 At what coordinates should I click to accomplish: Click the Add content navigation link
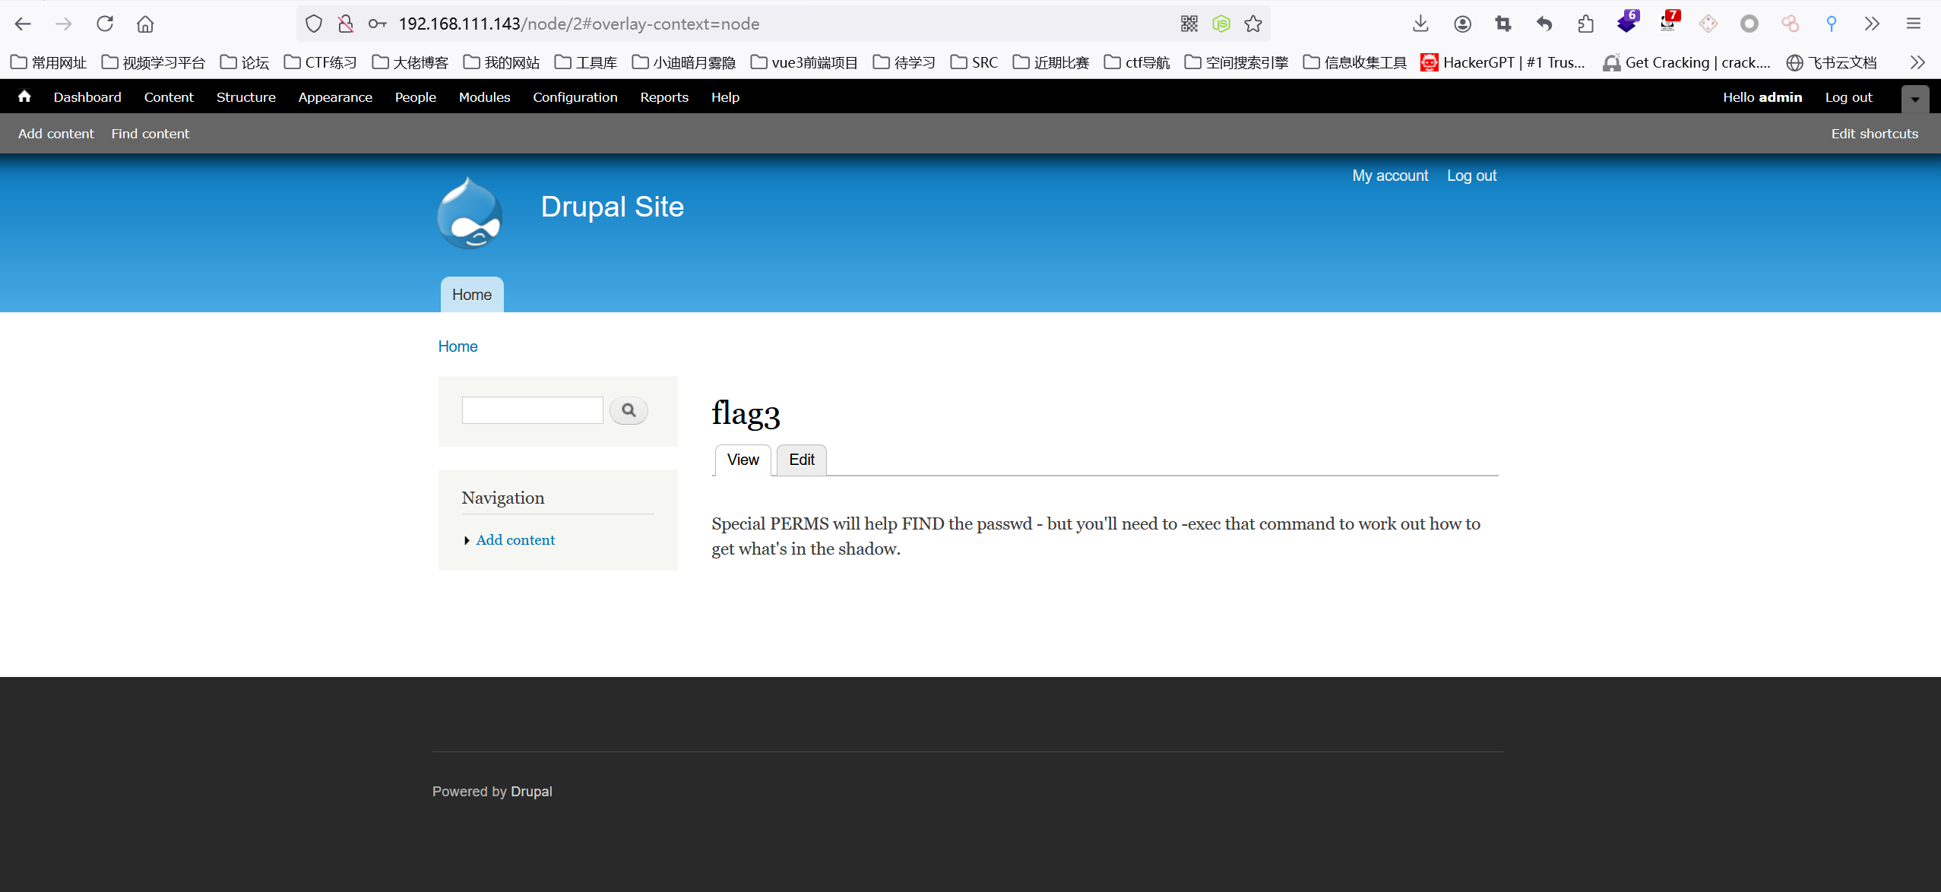(515, 539)
